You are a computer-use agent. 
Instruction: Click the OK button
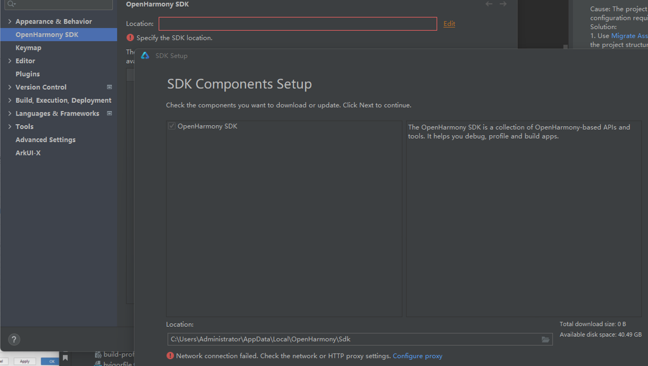51,362
